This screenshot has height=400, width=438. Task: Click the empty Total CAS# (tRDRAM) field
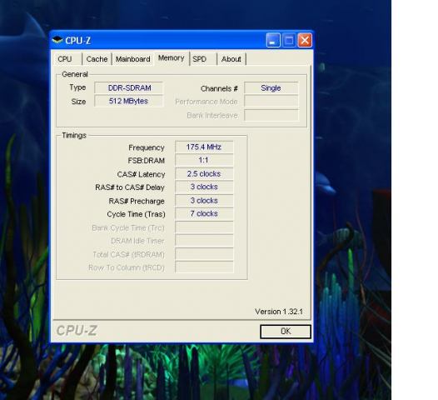(x=204, y=254)
